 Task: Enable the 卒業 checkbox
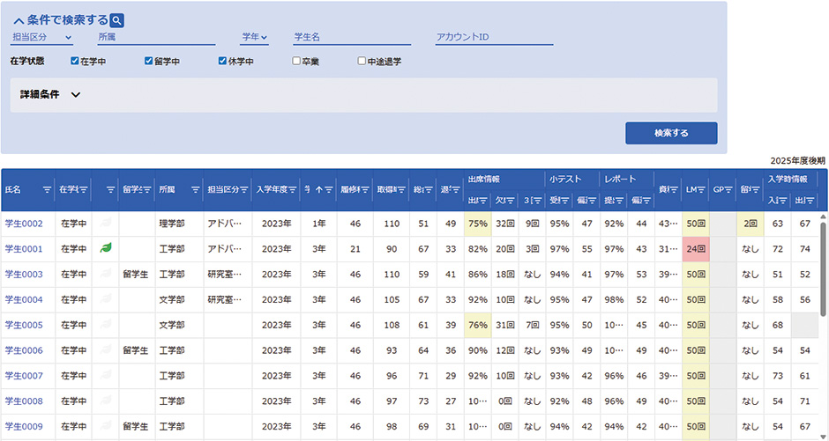(296, 62)
